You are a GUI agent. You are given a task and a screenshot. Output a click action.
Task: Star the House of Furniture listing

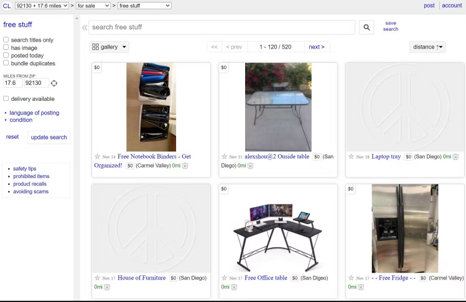(97, 278)
